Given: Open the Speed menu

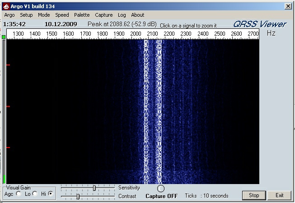Looking at the screenshot, I should click(x=62, y=15).
